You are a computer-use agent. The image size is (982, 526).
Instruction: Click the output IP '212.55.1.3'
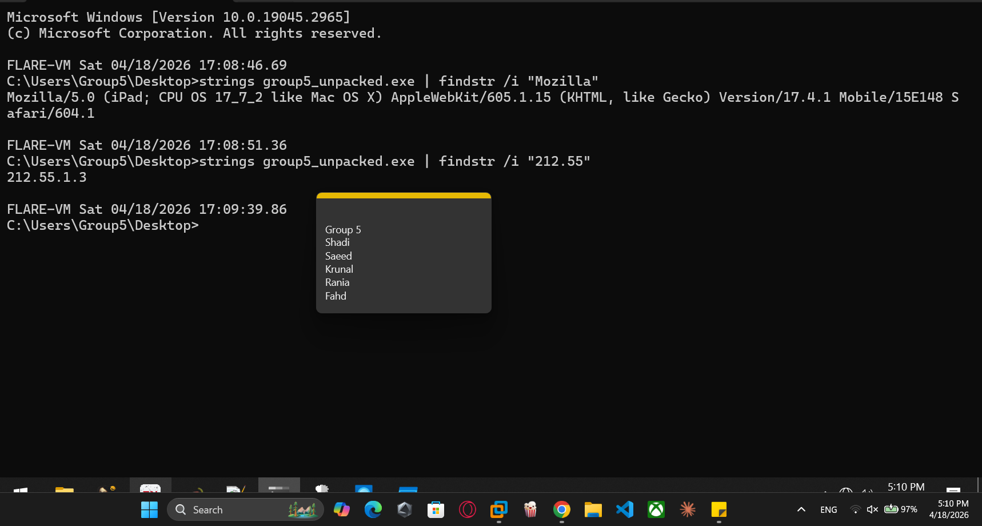coord(47,177)
